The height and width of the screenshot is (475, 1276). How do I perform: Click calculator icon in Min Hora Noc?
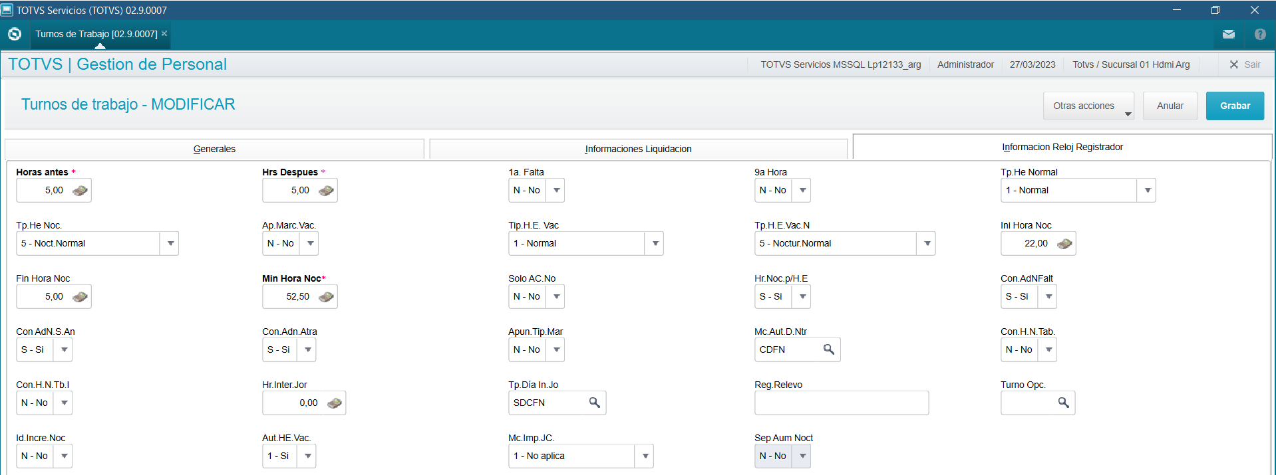pyautogui.click(x=326, y=297)
